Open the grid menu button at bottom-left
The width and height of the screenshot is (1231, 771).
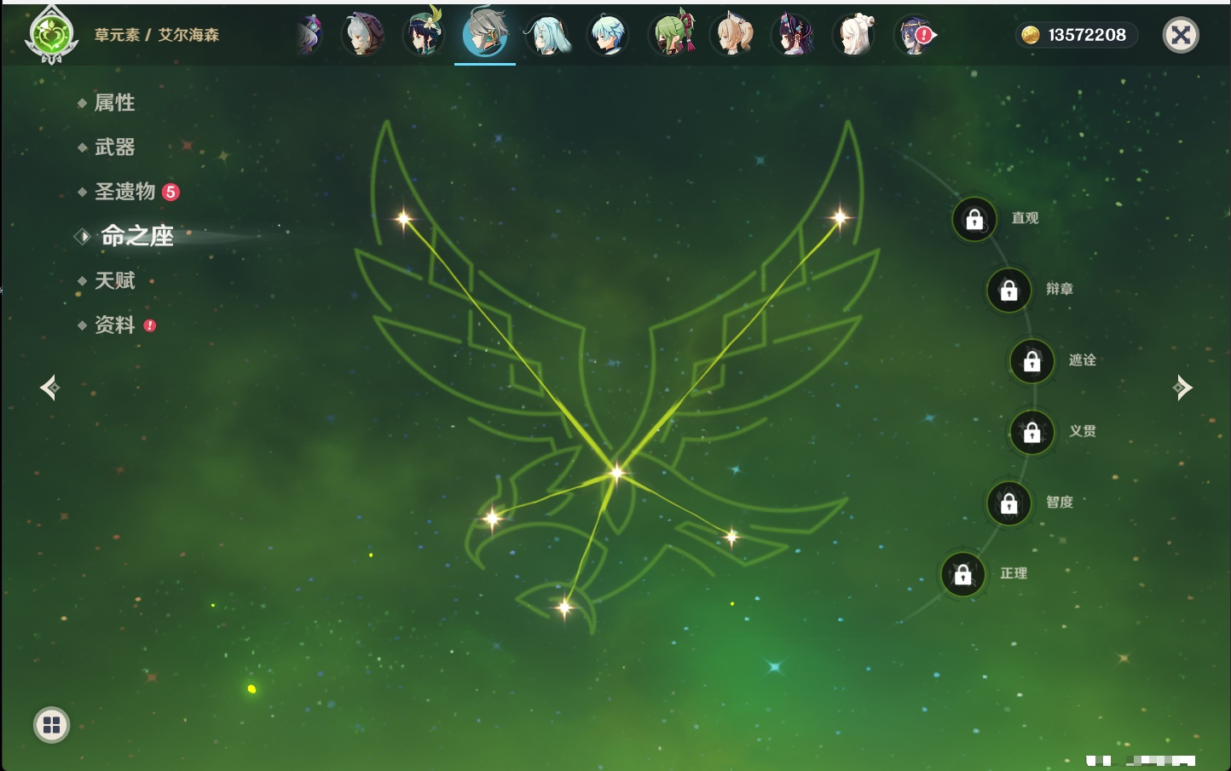pos(51,725)
